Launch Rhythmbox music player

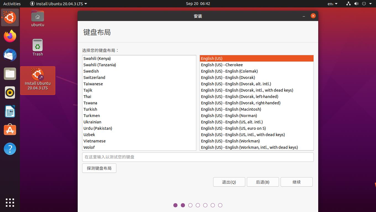point(10,92)
